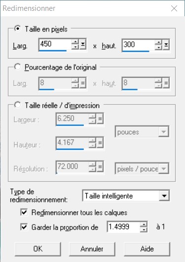Decrease the proportion ratio with down arrow
Image resolution: width=185 pixels, height=262 pixels.
[144, 229]
